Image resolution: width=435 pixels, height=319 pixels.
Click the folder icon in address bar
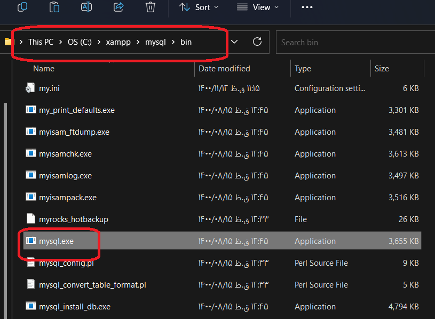pyautogui.click(x=8, y=42)
